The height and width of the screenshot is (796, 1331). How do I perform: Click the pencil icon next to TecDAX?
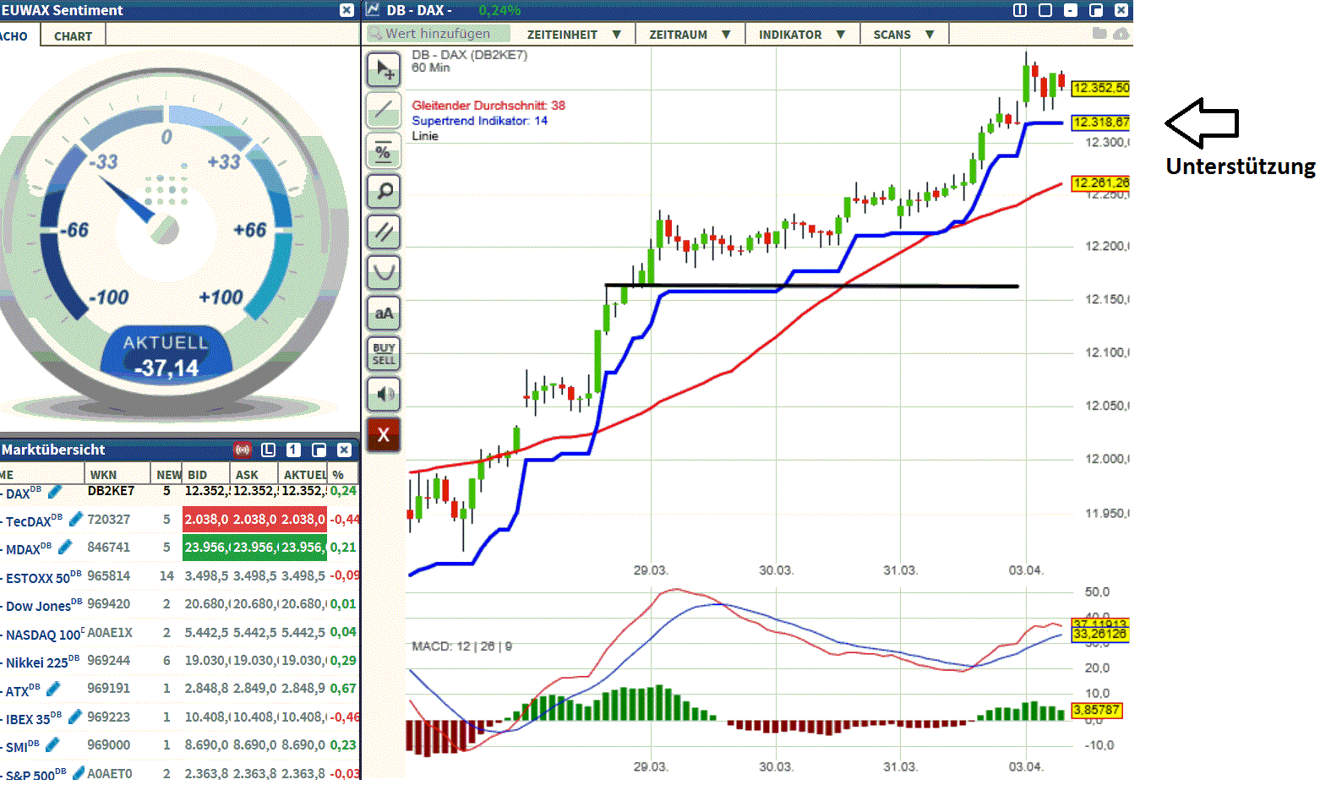(x=76, y=519)
